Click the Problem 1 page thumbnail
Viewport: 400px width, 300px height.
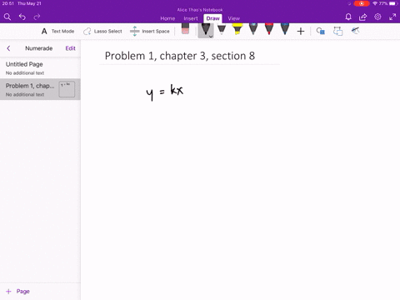point(67,89)
